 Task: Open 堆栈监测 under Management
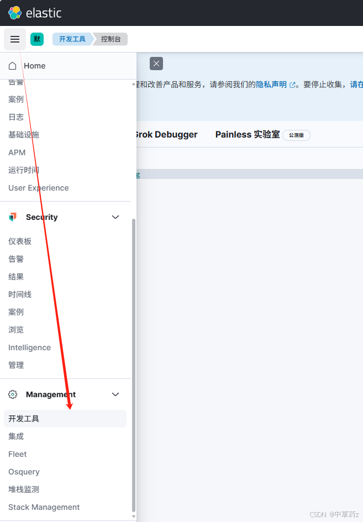pos(24,489)
